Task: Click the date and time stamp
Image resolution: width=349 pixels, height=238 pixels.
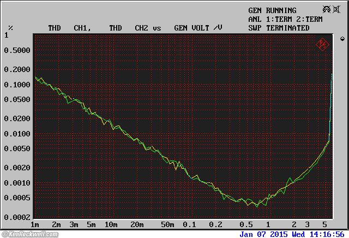Action: point(293,234)
